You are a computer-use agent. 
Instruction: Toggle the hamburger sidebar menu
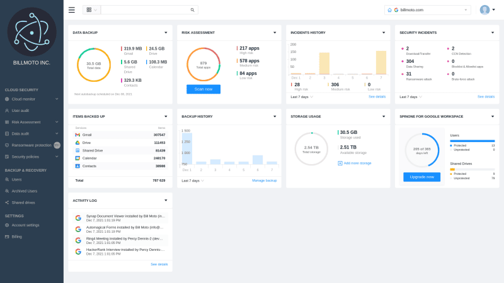tap(71, 10)
